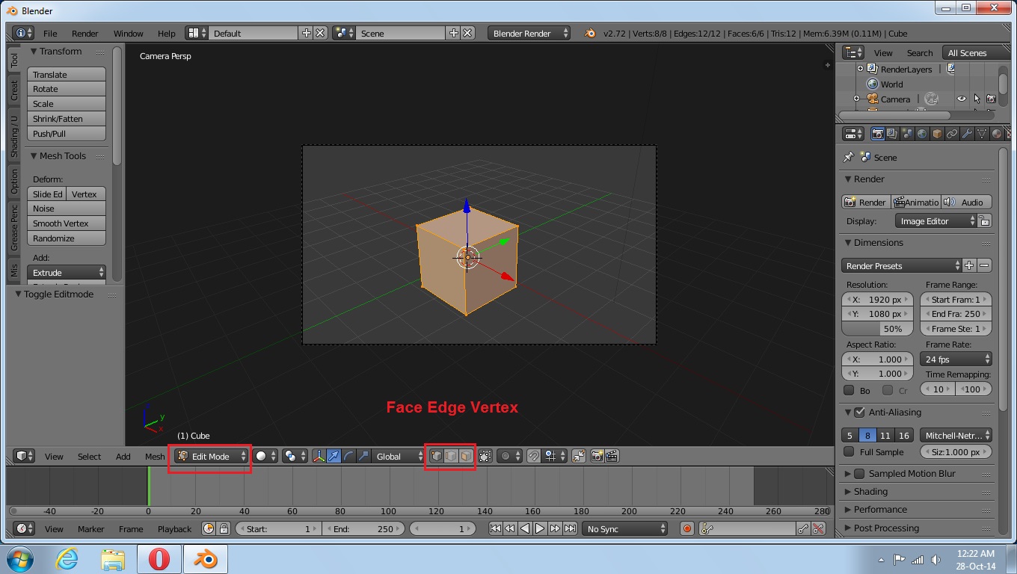
Task: Open the Edit Mode dropdown
Action: [211, 456]
